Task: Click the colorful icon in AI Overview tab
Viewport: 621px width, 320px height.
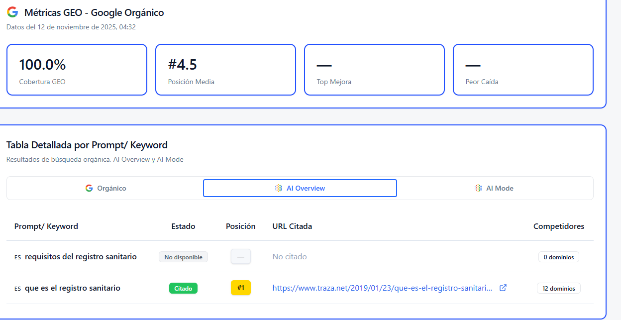Action: pos(279,188)
